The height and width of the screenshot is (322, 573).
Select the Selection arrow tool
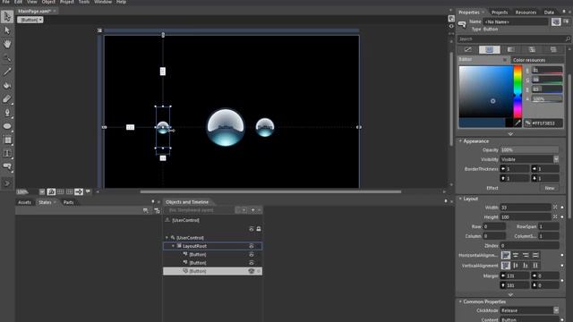click(x=7, y=17)
